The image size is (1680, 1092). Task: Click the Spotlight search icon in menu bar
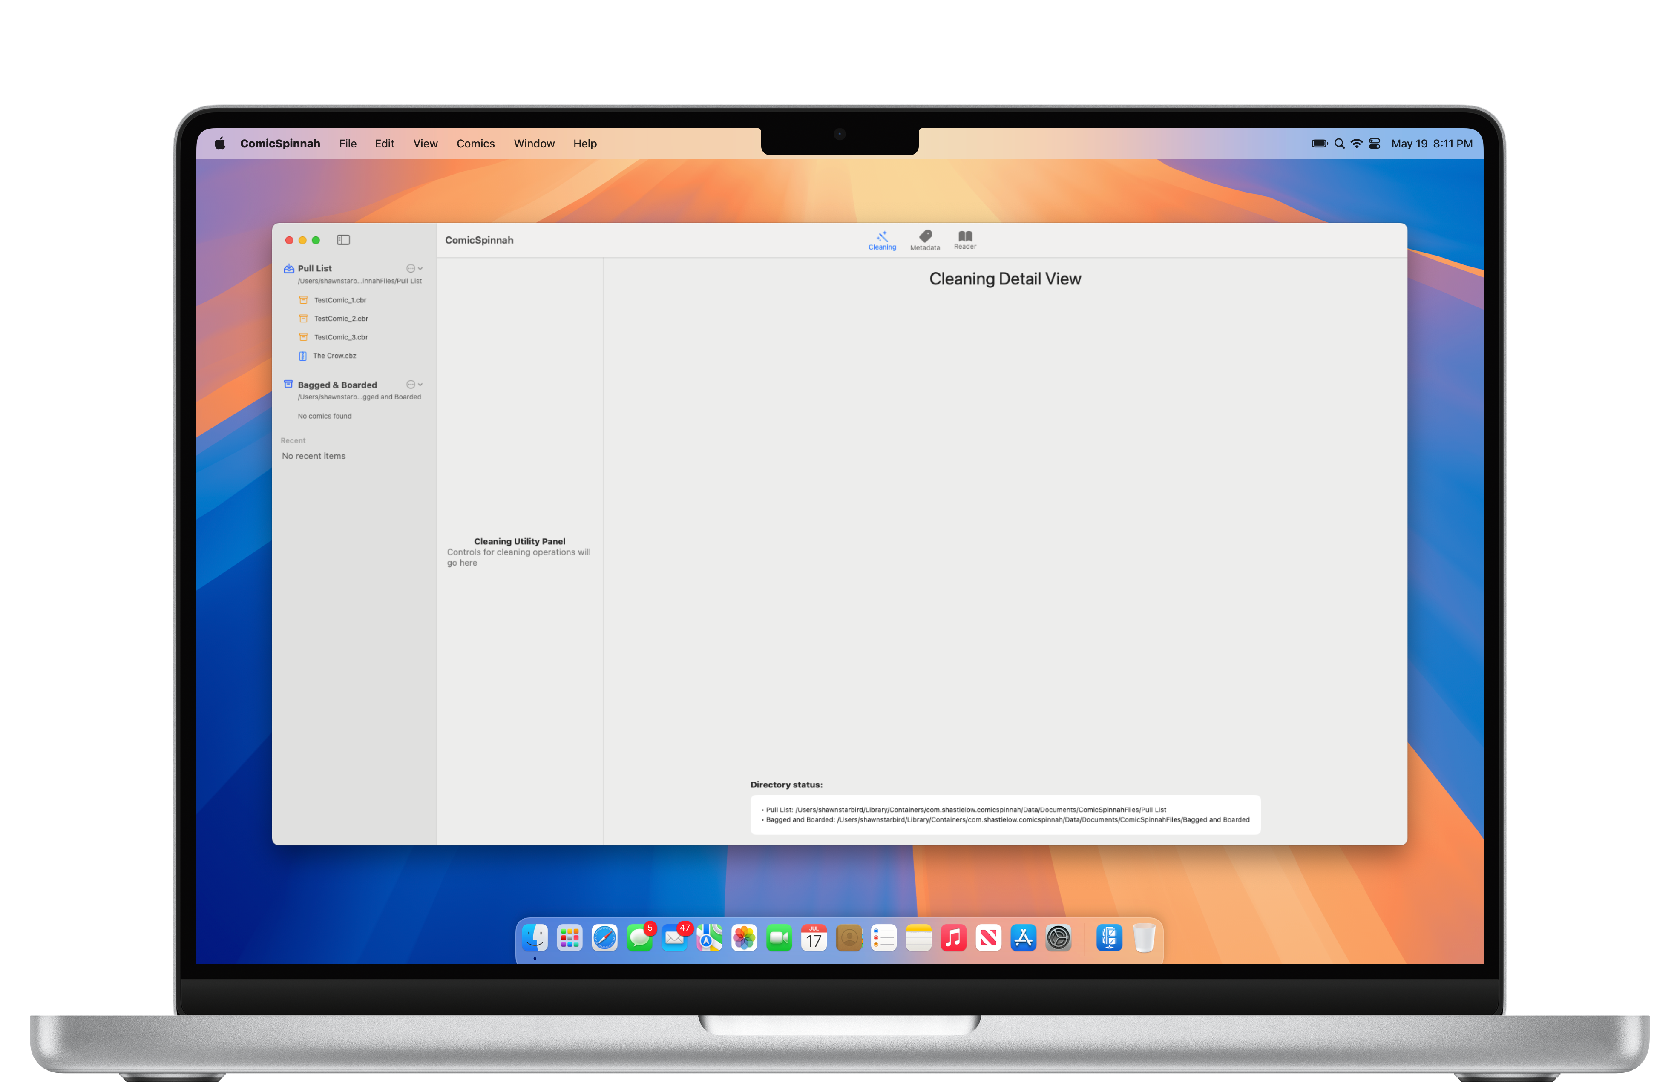coord(1339,143)
